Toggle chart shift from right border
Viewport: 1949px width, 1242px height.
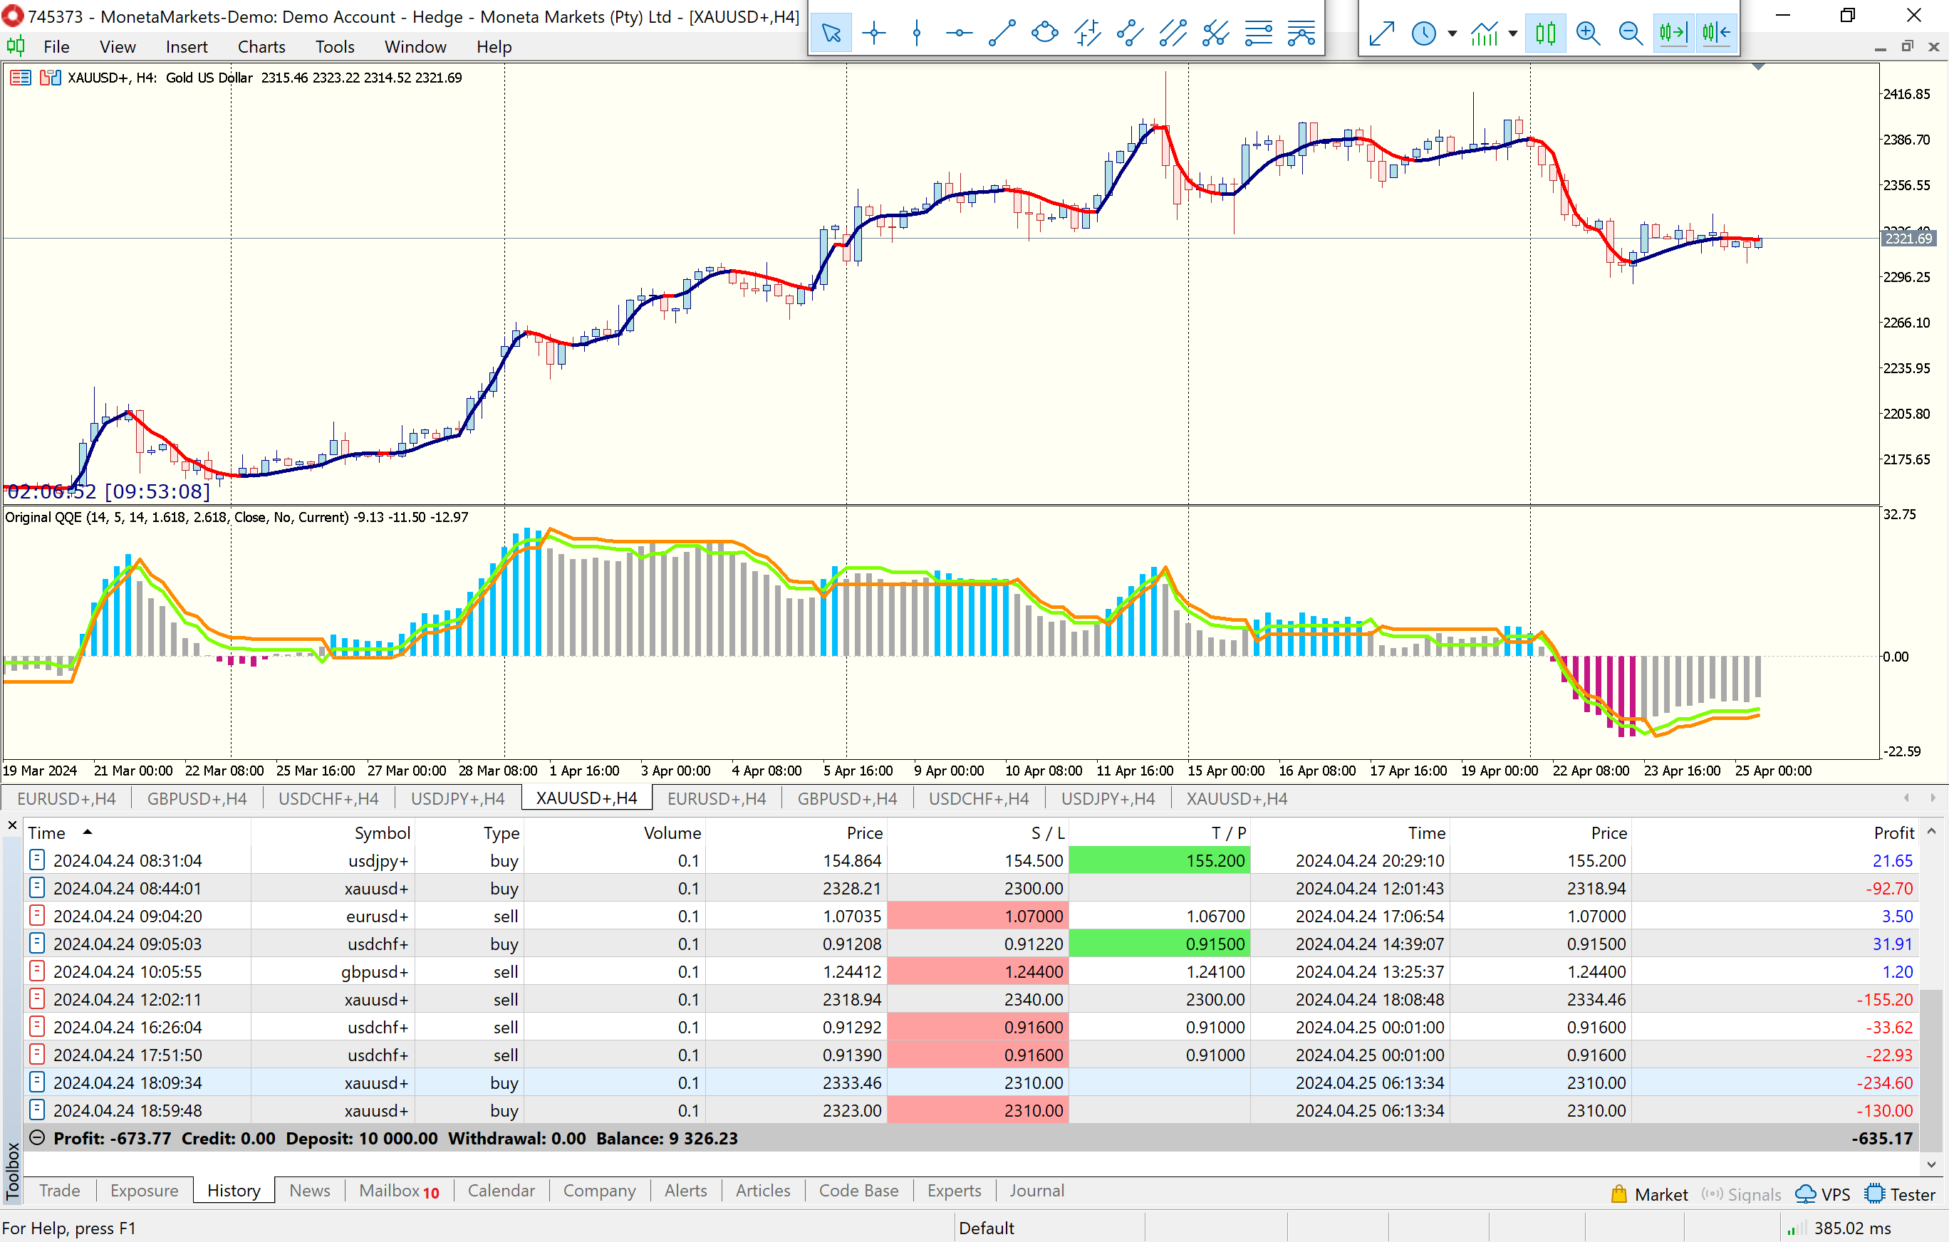click(x=1716, y=33)
